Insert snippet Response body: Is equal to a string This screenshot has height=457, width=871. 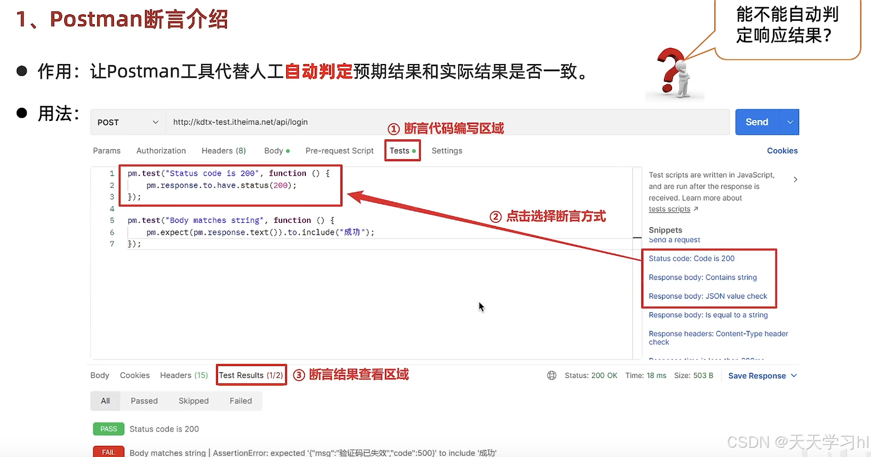click(708, 315)
